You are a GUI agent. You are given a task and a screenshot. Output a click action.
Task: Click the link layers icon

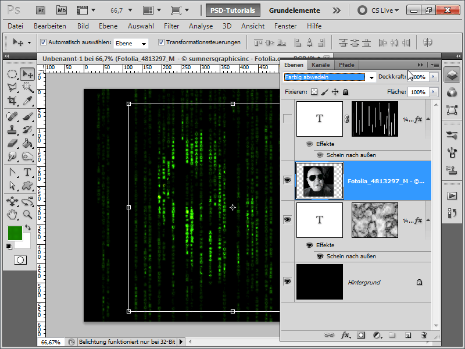329,335
